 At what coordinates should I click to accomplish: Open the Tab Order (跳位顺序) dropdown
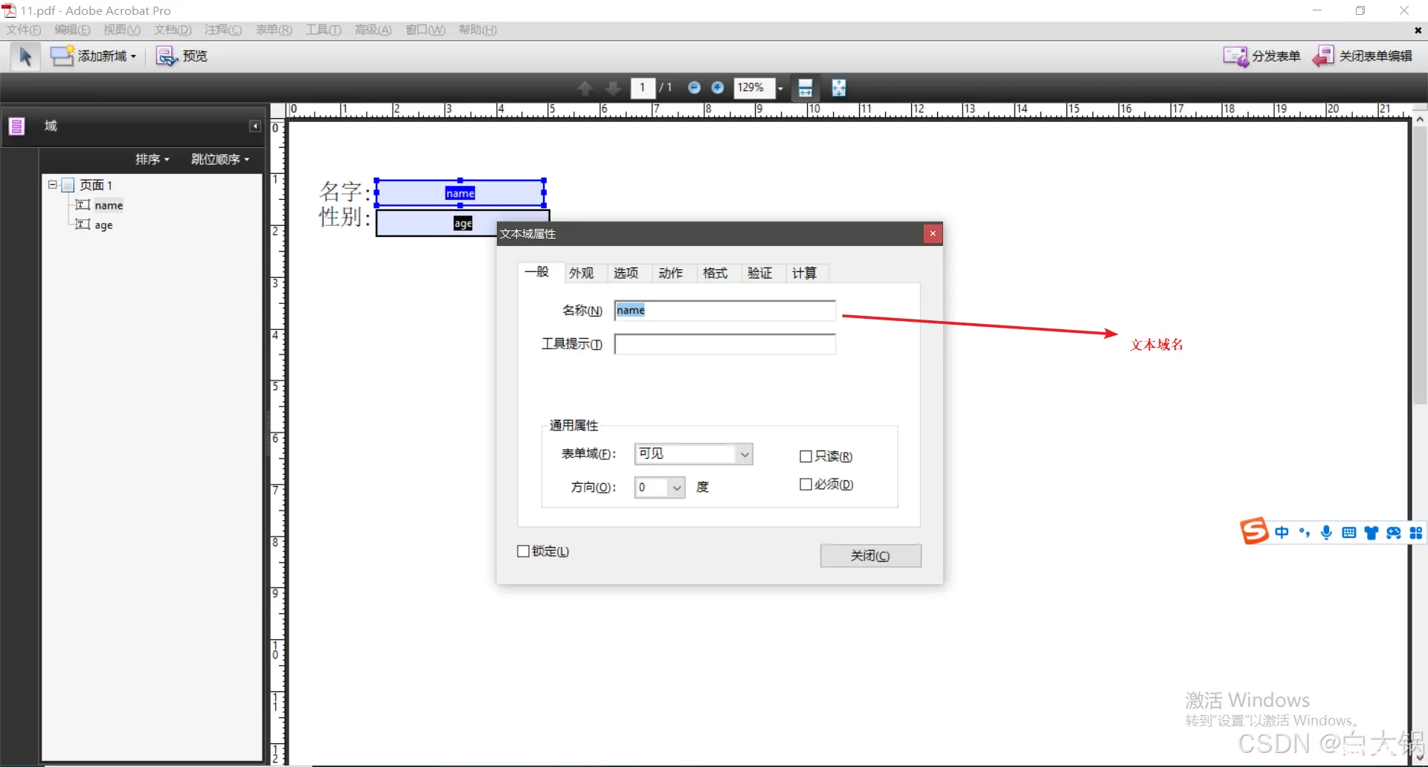(220, 159)
